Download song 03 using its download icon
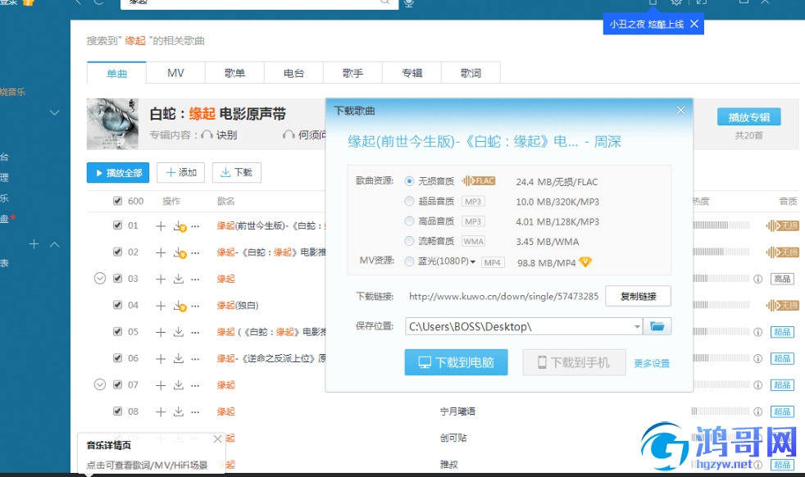This screenshot has width=805, height=477. pyautogui.click(x=178, y=279)
